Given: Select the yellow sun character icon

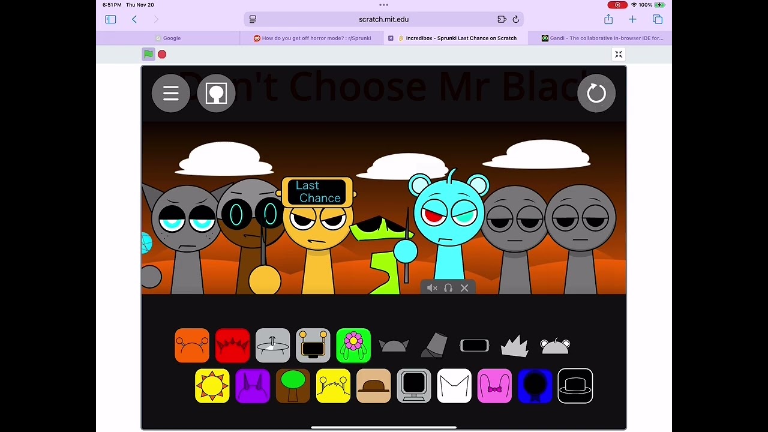Looking at the screenshot, I should tap(212, 386).
